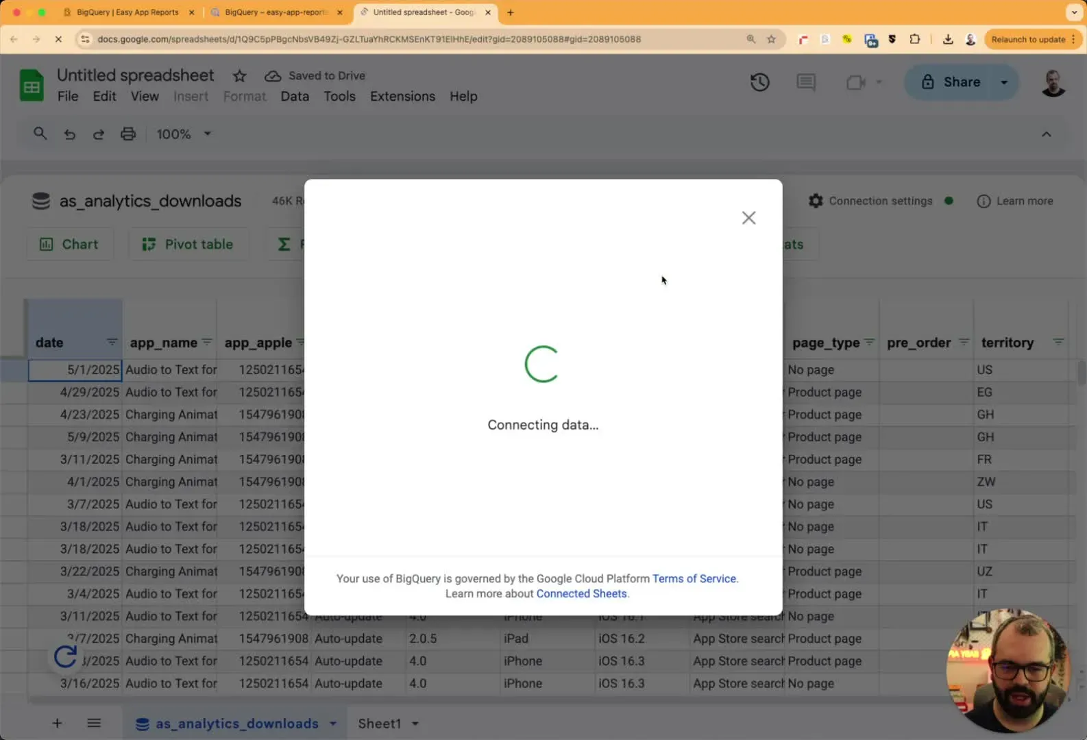Open the all sheets list icon
The image size is (1087, 740).
pos(94,723)
